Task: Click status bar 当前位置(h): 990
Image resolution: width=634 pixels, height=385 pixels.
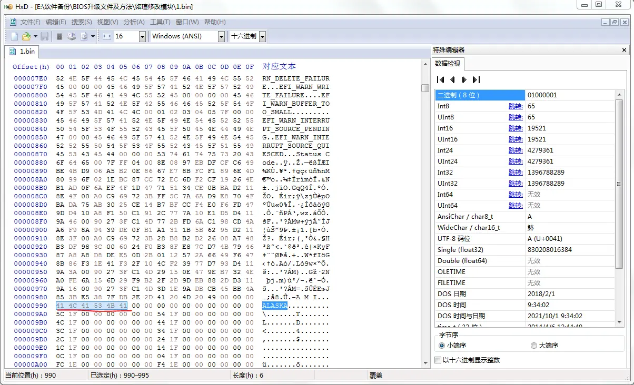Action: [x=30, y=376]
